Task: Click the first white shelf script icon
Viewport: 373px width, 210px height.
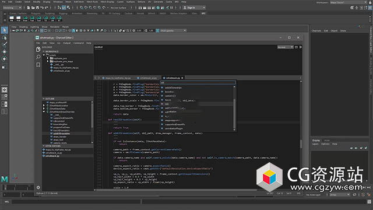Action: [x=12, y=19]
